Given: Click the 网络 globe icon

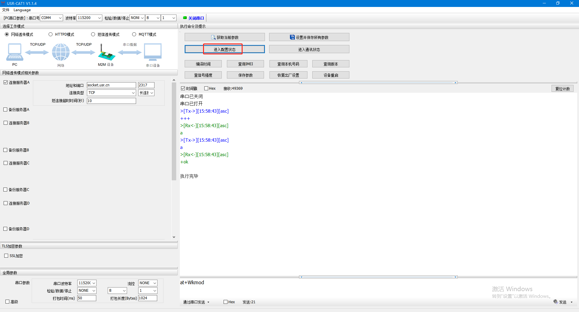Looking at the screenshot, I should coord(61,52).
